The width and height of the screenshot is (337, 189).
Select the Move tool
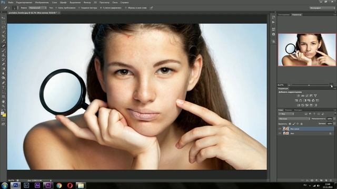tap(3, 18)
